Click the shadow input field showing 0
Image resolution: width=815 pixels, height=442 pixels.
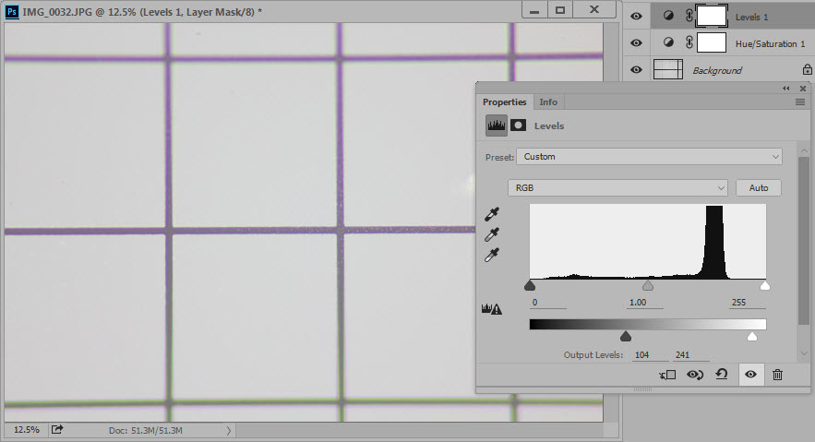tap(548, 303)
